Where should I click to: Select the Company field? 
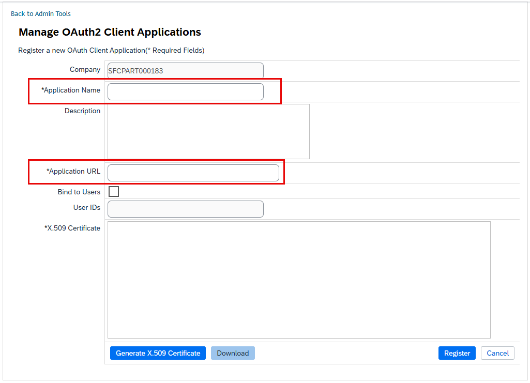[186, 71]
